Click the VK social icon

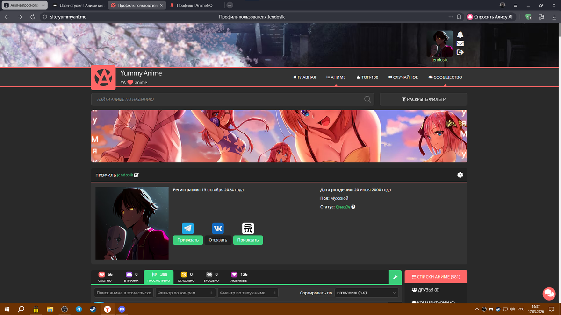[218, 228]
